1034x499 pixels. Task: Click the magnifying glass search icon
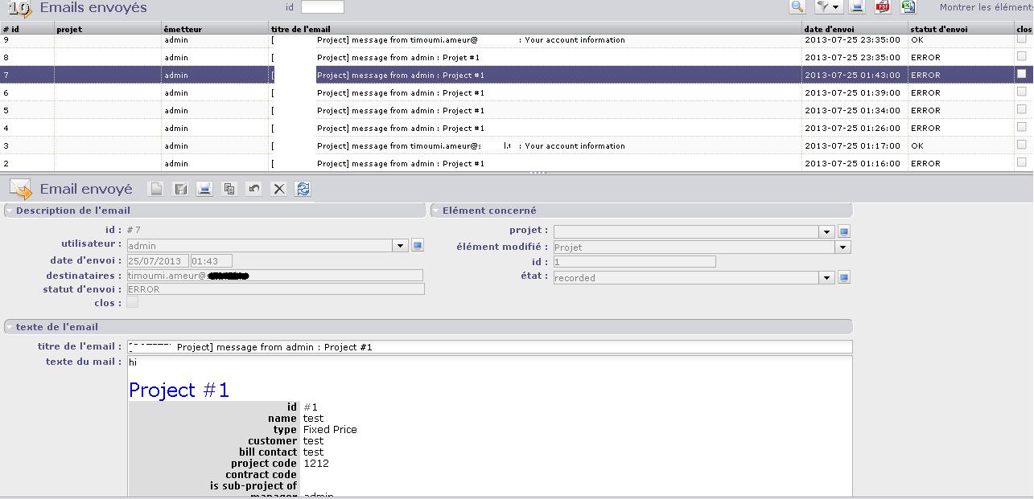tap(797, 7)
